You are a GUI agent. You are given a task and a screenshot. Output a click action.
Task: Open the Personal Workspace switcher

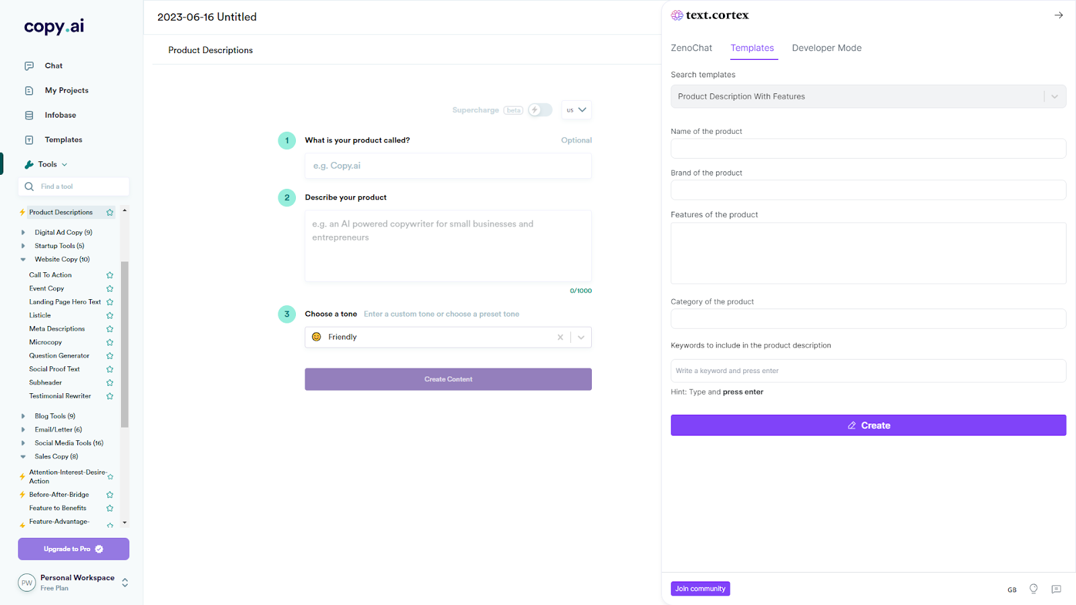pyautogui.click(x=125, y=583)
